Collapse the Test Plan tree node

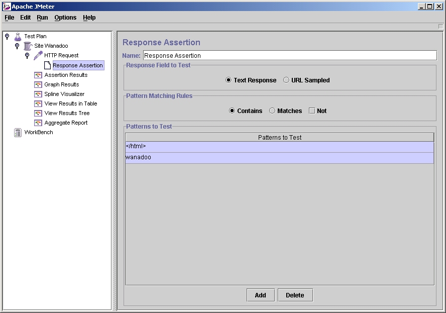coord(7,36)
